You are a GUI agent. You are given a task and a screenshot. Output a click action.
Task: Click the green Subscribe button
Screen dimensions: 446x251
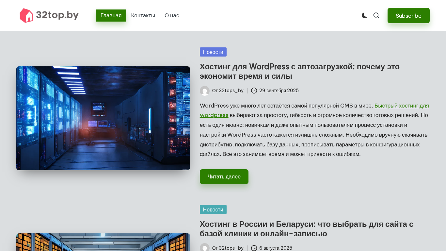pyautogui.click(x=408, y=16)
